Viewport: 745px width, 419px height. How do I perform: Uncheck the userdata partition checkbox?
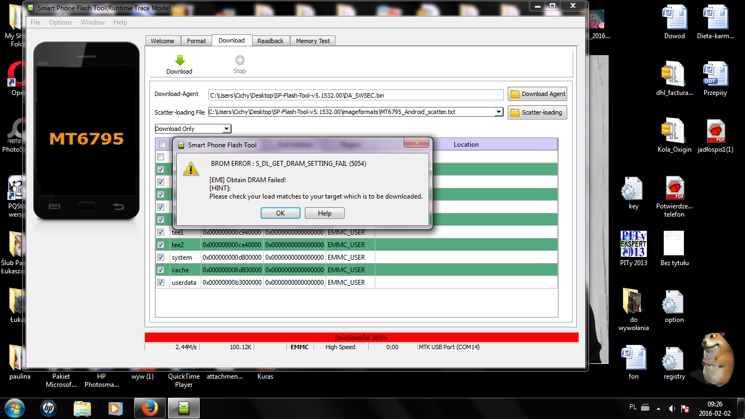[161, 283]
